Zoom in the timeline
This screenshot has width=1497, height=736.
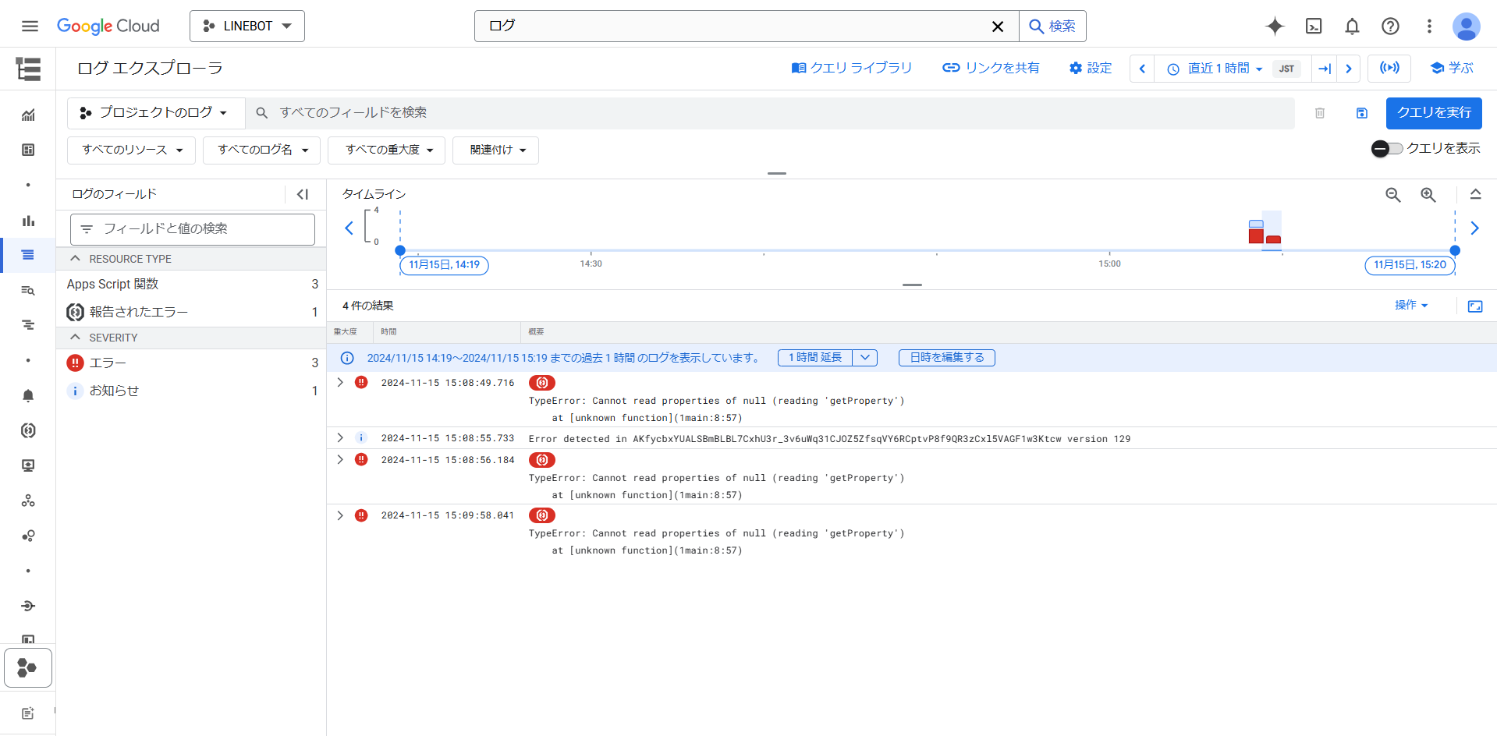1428,195
